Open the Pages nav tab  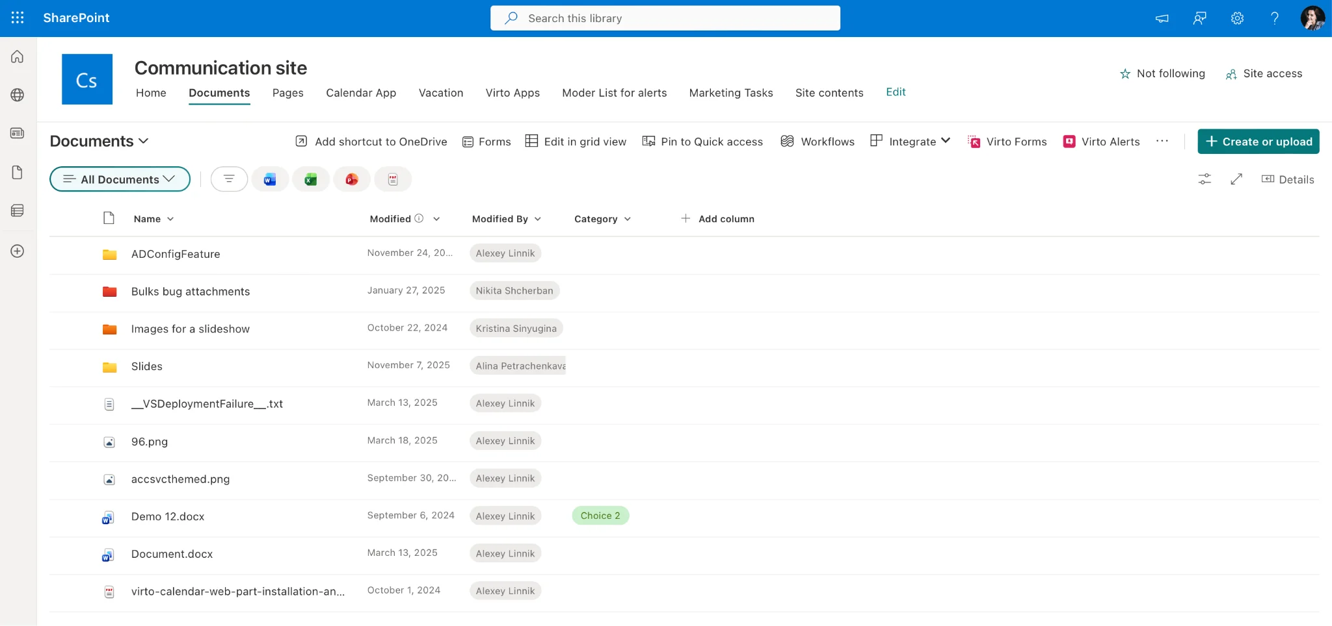click(x=288, y=93)
